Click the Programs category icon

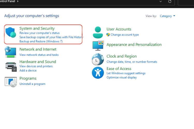pos(11,82)
